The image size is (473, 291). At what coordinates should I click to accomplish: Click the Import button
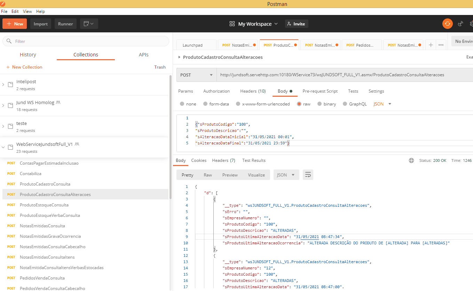[41, 24]
